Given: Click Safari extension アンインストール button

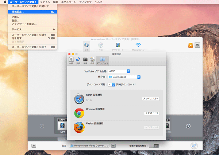Looking at the screenshot, I should [150, 99].
